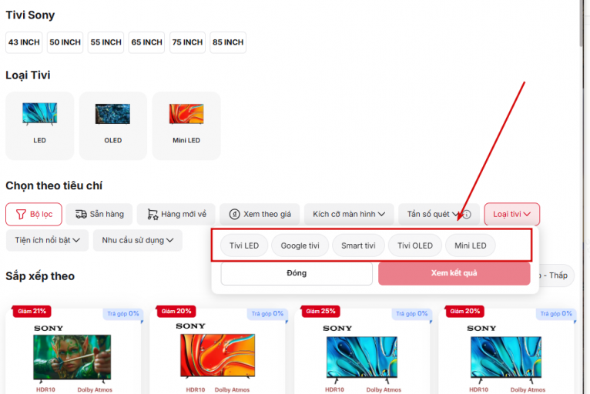The width and height of the screenshot is (590, 394).
Task: Open the LED TV type card
Action: coord(39,126)
